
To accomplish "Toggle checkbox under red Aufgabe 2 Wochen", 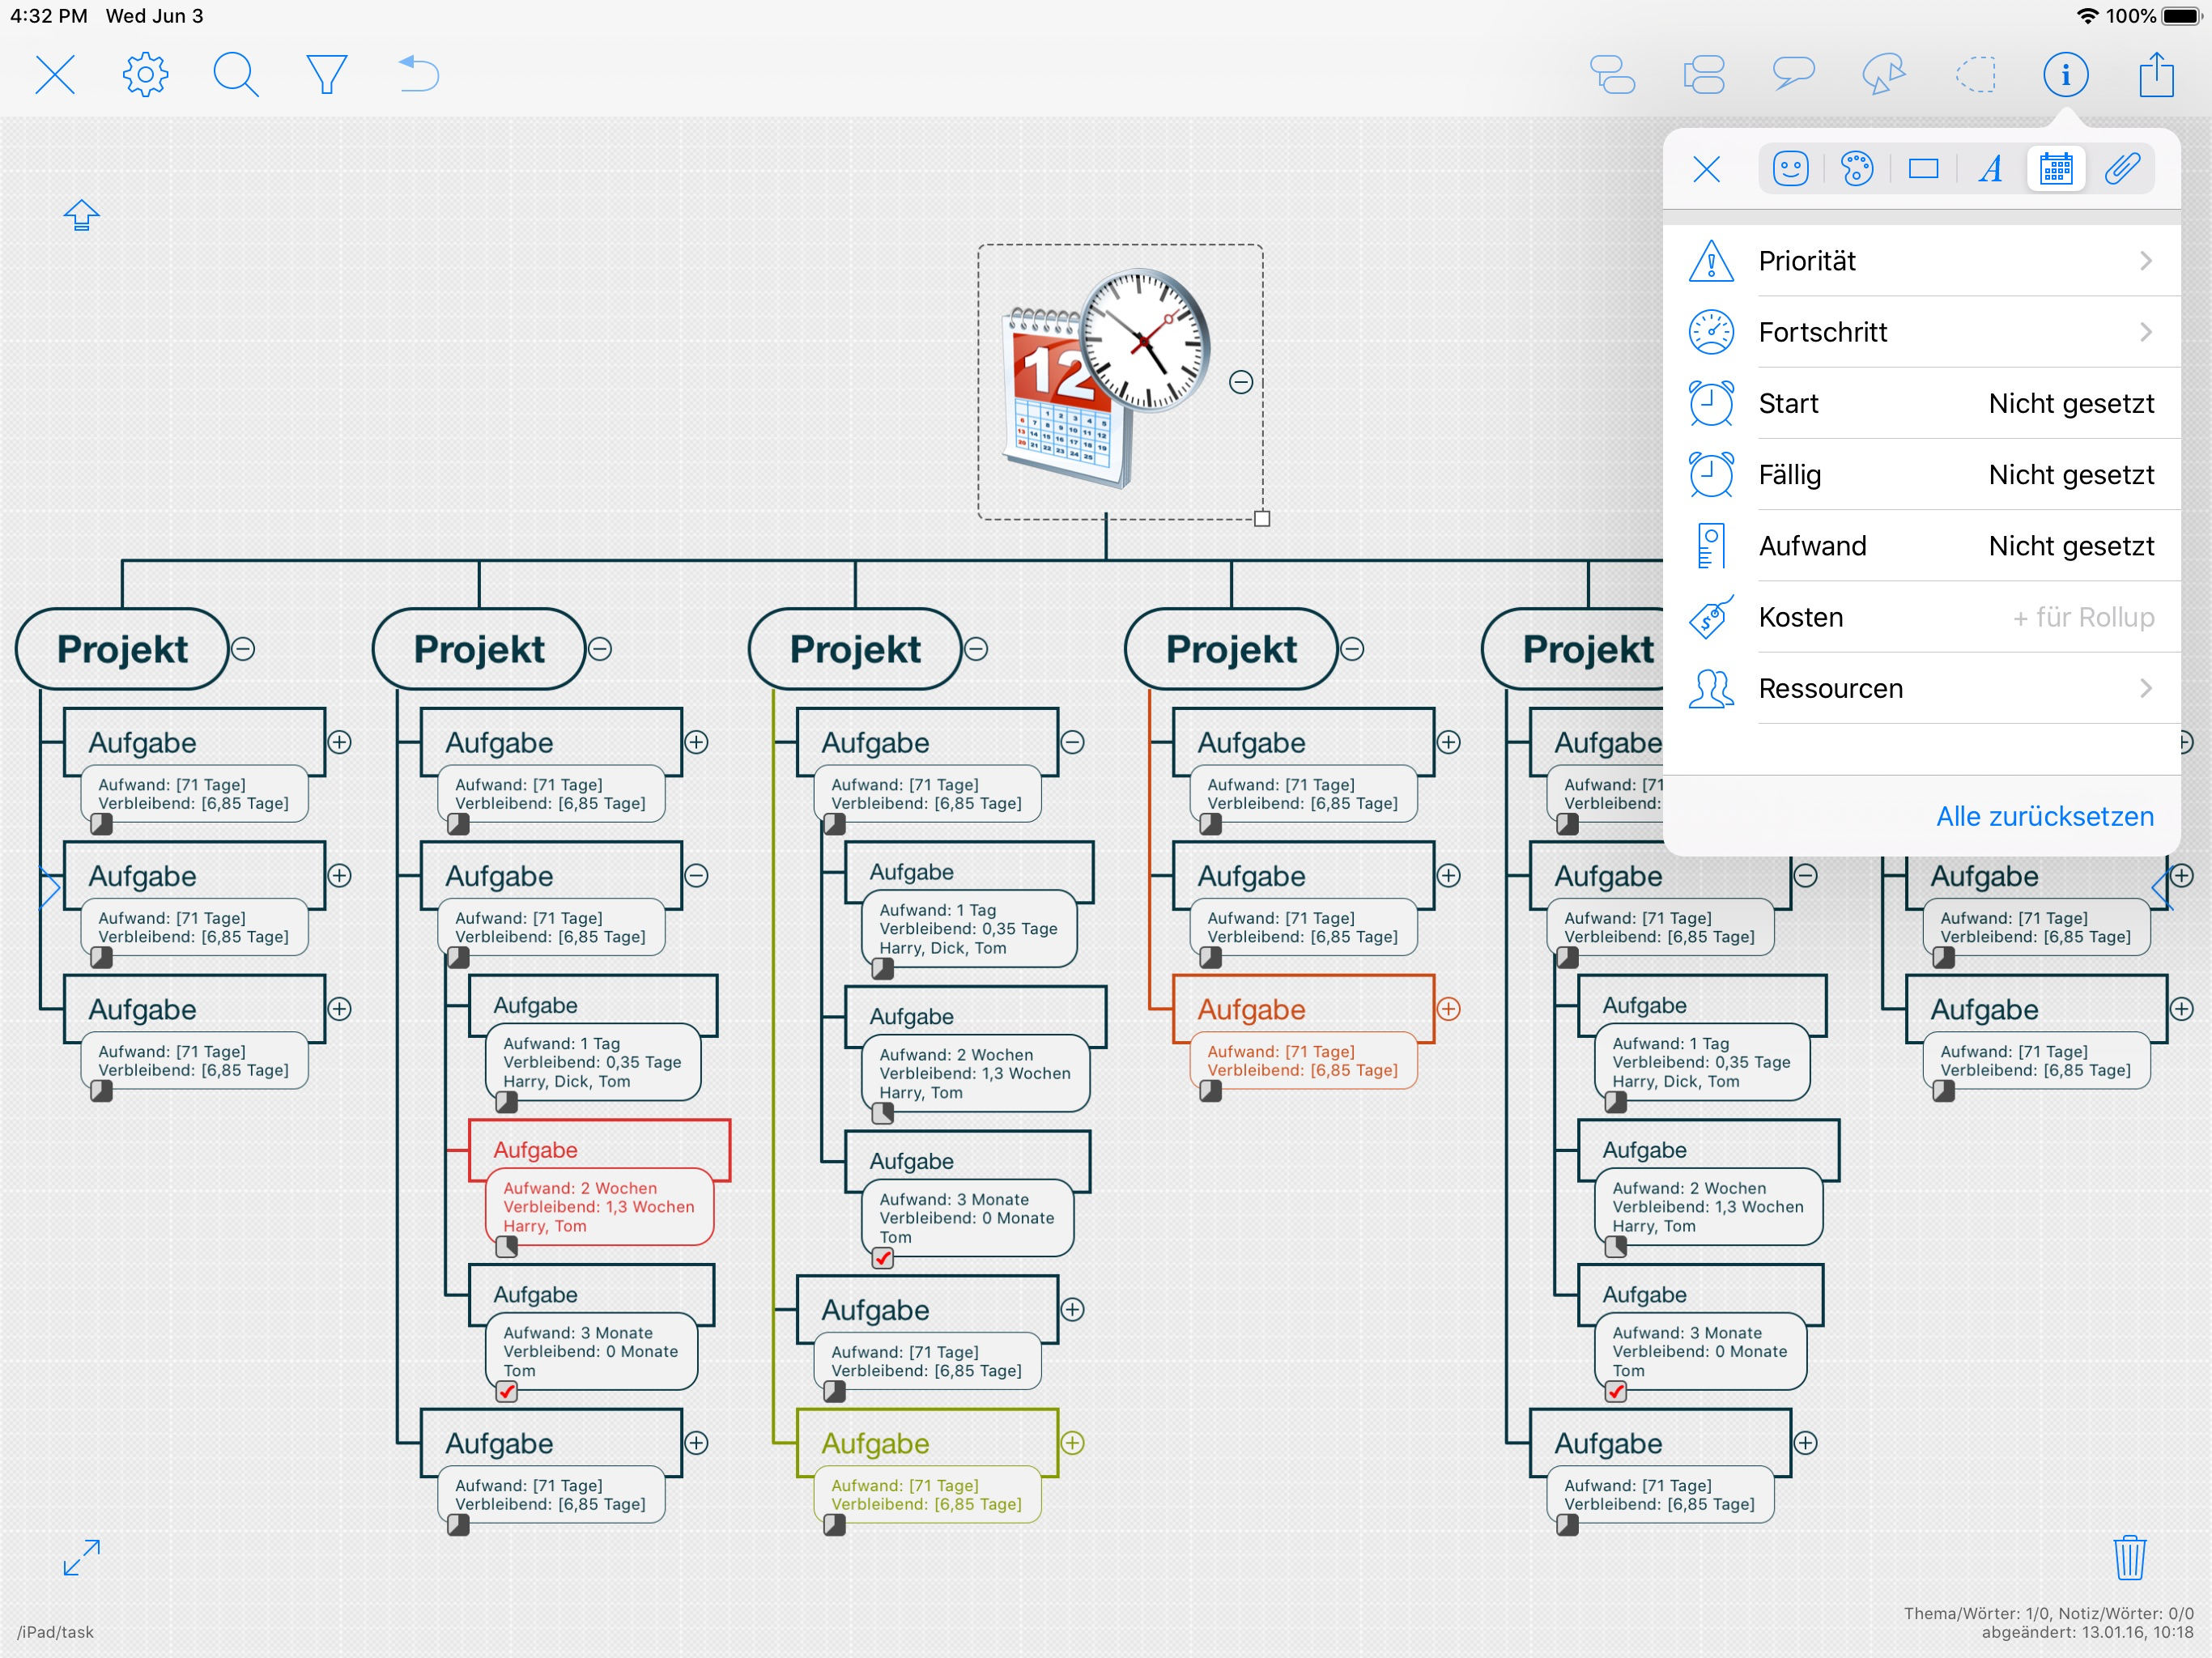I will 507,1246.
